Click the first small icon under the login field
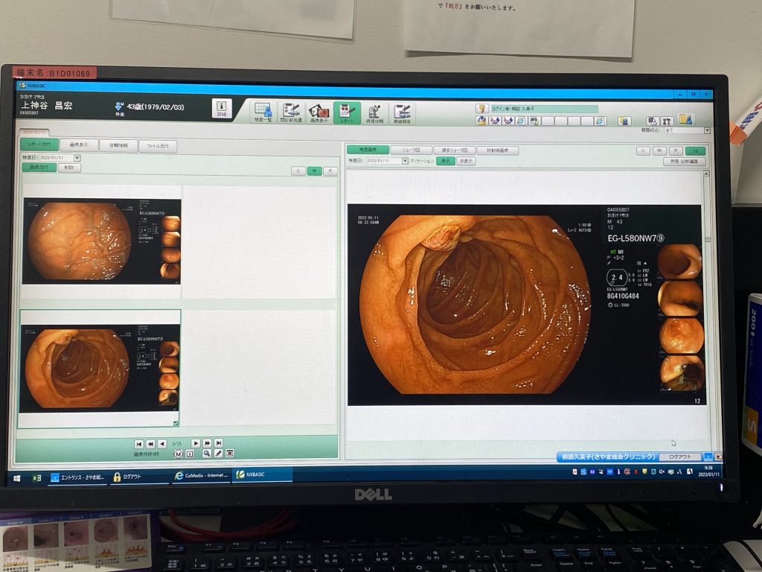The width and height of the screenshot is (762, 572). [x=481, y=121]
